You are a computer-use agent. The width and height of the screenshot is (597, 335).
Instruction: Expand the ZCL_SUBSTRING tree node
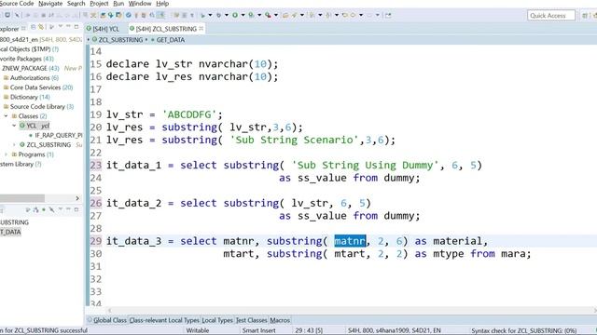click(x=14, y=145)
